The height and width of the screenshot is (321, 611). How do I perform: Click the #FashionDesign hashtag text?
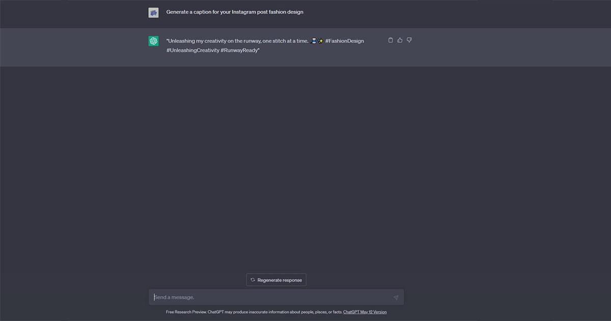[x=344, y=41]
